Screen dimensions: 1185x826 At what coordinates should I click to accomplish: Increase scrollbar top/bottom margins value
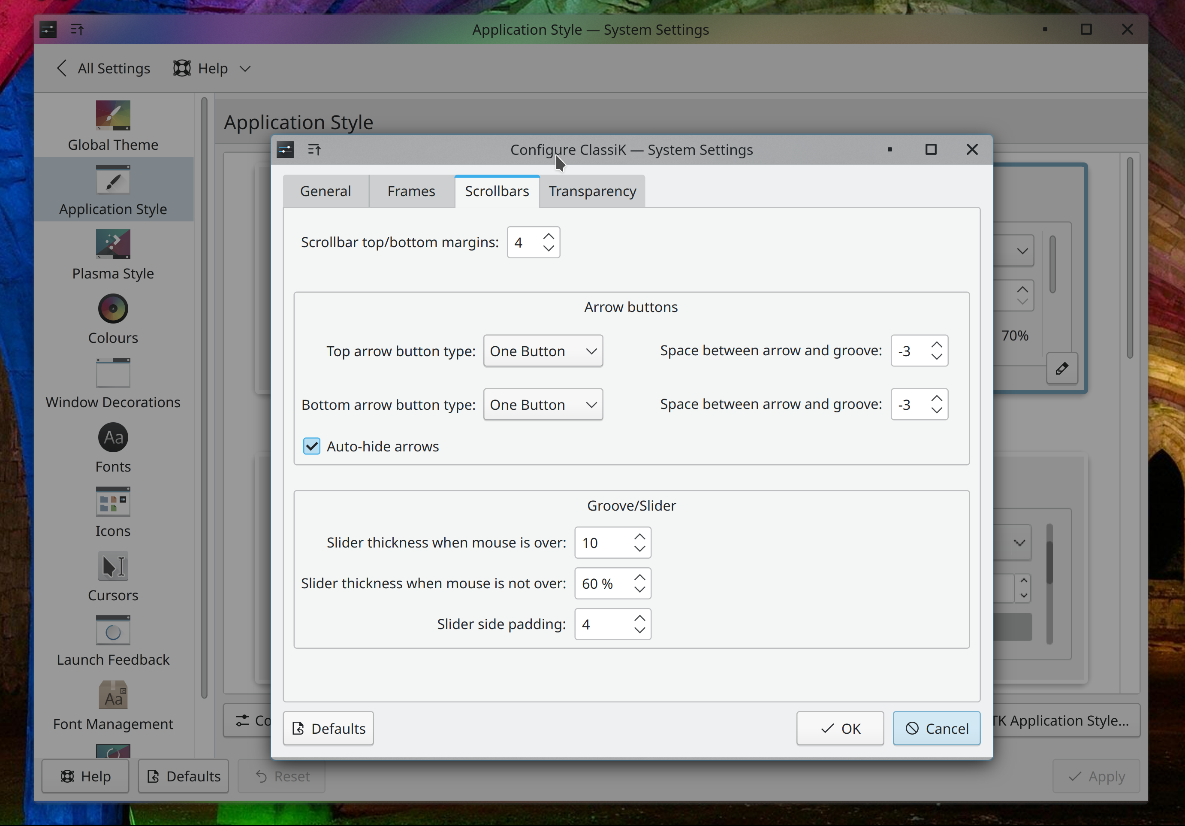[549, 236]
